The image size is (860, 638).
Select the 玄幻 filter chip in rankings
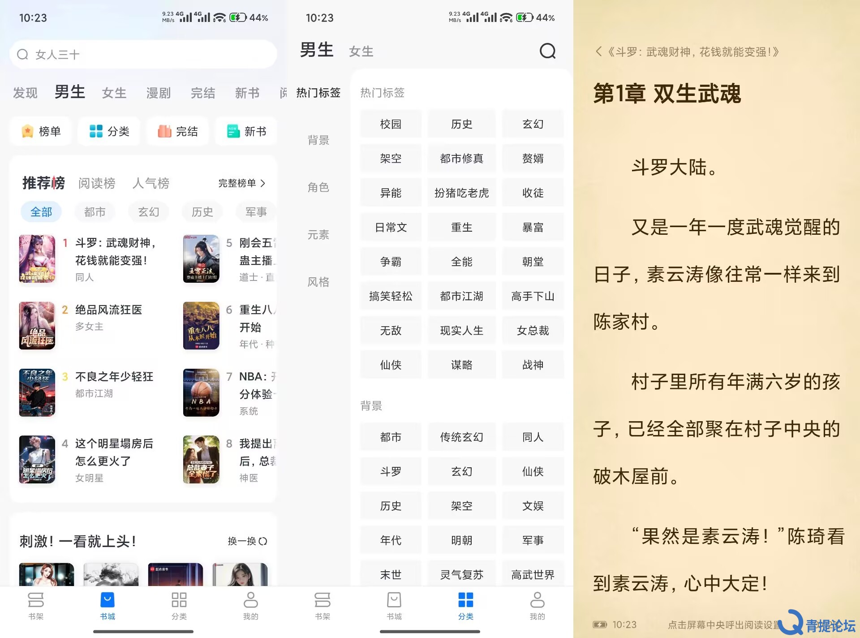click(149, 212)
